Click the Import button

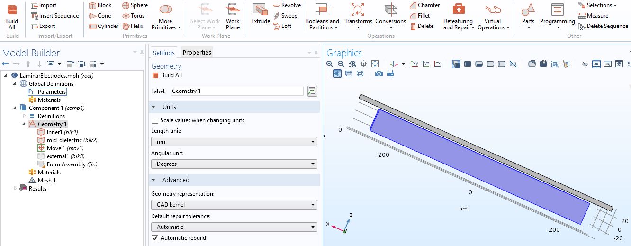point(44,5)
